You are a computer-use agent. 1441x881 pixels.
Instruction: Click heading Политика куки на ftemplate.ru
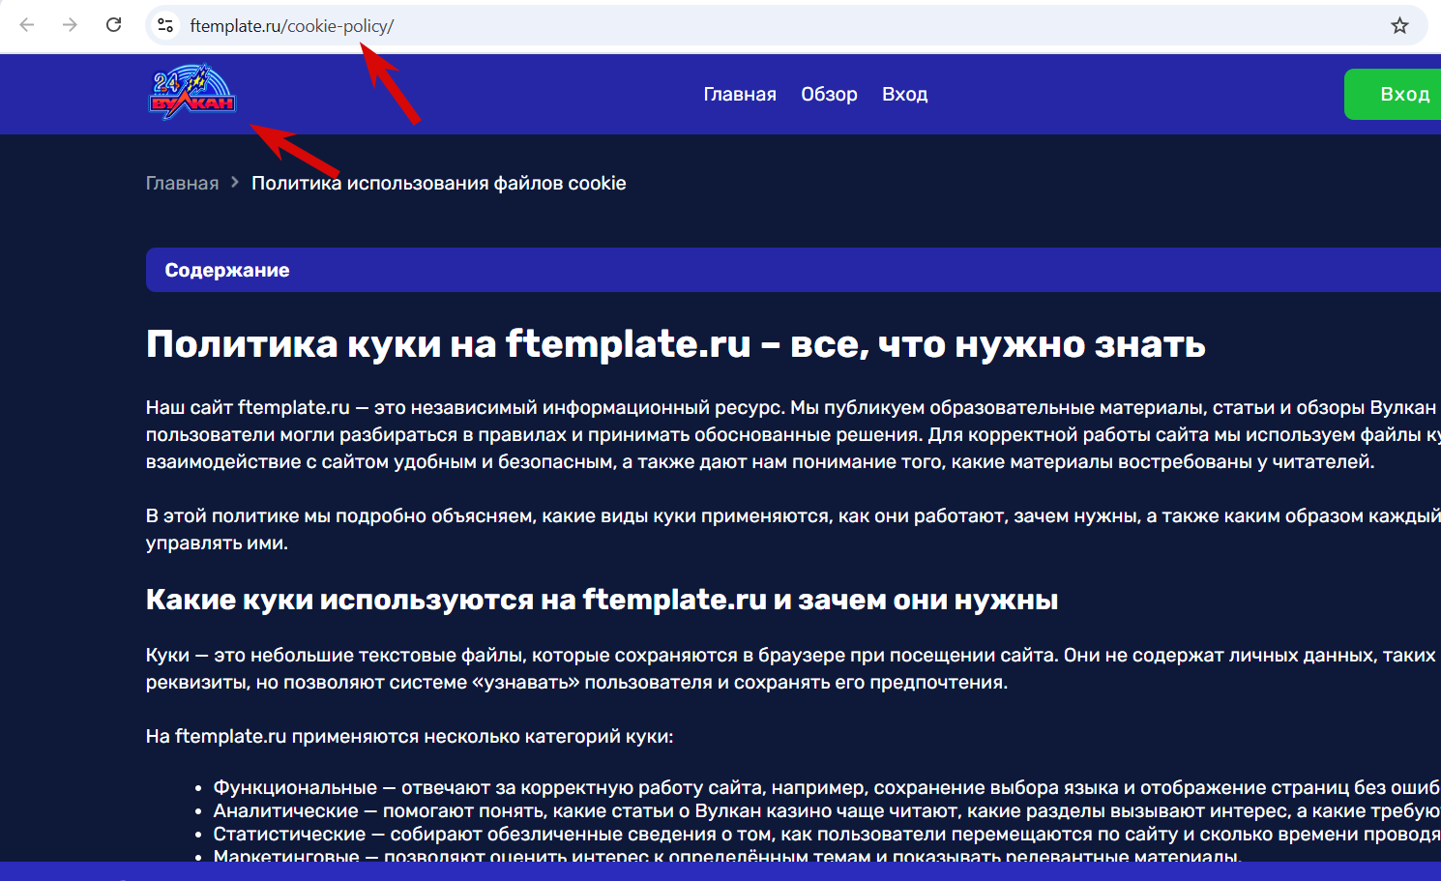click(676, 344)
